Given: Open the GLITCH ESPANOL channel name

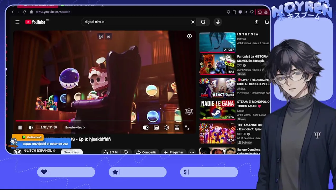Looking at the screenshot, I should [x=38, y=150].
